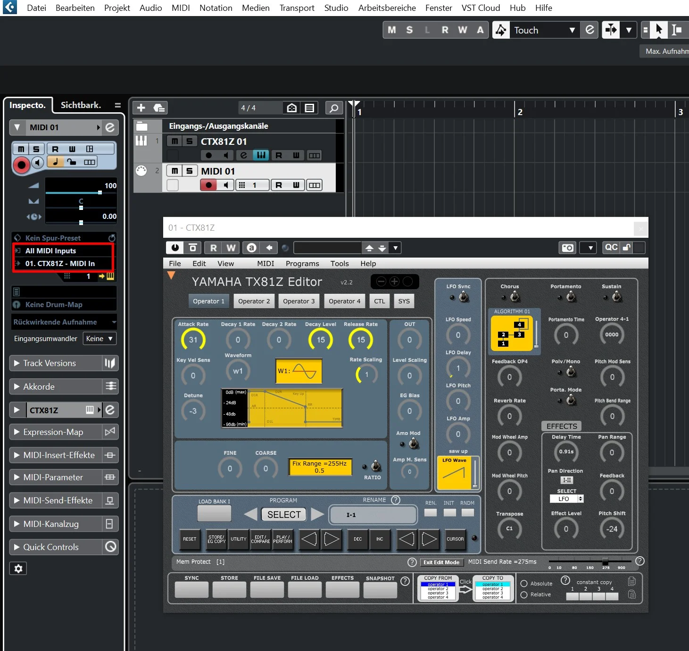Open edit instrument icon on CTX81Z 01 track
689x651 pixels.
coord(243,155)
